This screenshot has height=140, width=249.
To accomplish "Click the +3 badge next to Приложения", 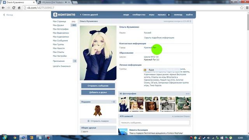I will (x=75, y=61).
